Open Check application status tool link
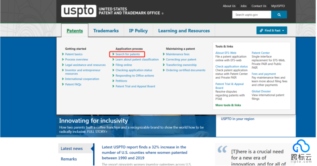The image size is (317, 166). pyautogui.click(x=232, y=66)
